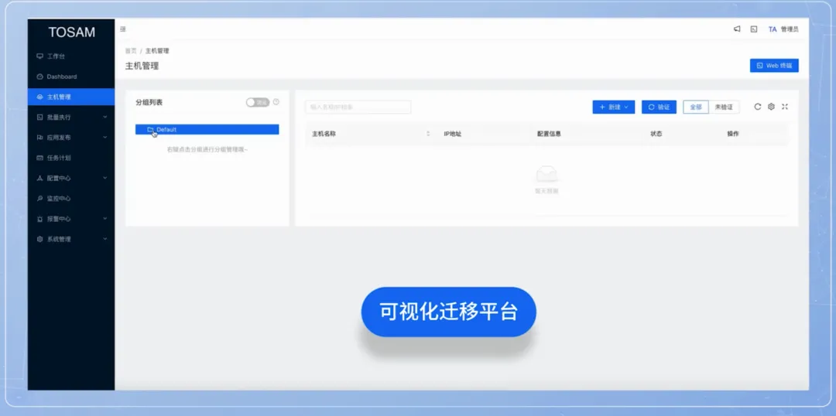Viewport: 836px width, 416px height.
Task: Click the TOSAM logo
Action: [71, 32]
